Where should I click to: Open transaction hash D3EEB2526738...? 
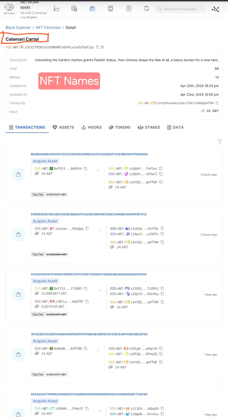pos(89,214)
